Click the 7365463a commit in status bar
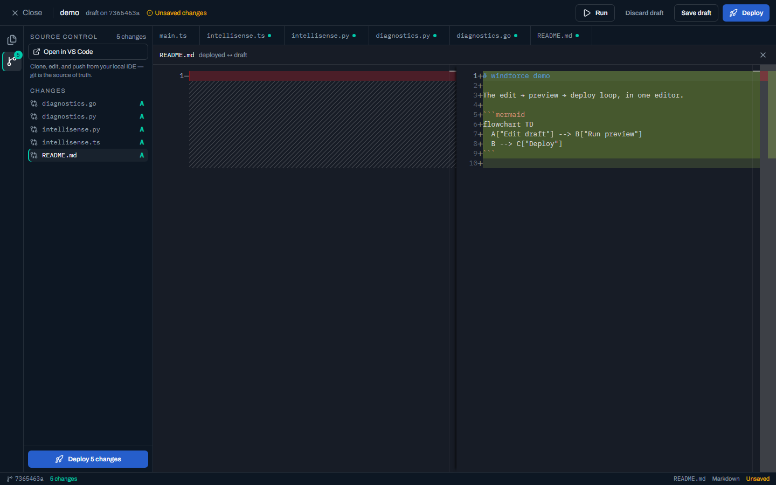Image resolution: width=776 pixels, height=485 pixels. coord(25,479)
